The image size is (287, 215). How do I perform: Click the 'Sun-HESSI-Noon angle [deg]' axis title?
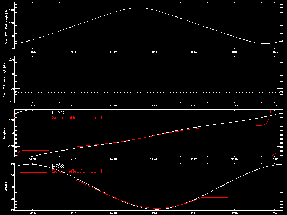(x=4, y=79)
